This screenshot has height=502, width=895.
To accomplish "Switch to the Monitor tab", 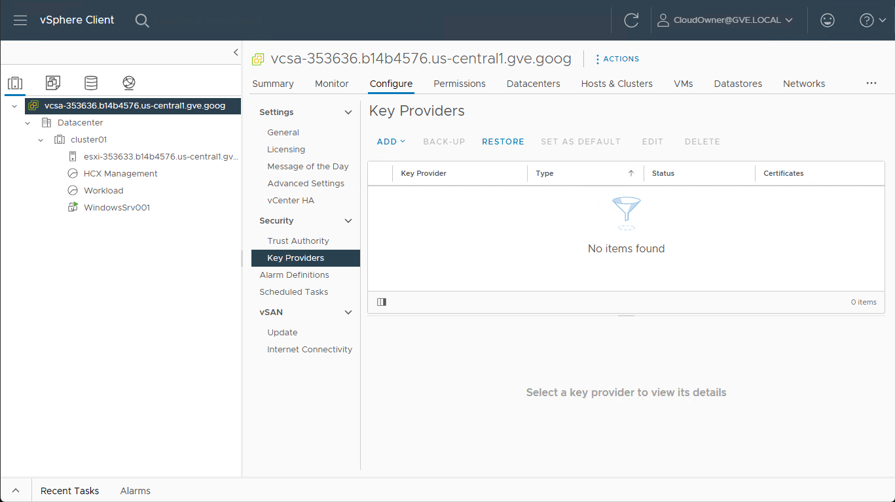I will click(332, 84).
